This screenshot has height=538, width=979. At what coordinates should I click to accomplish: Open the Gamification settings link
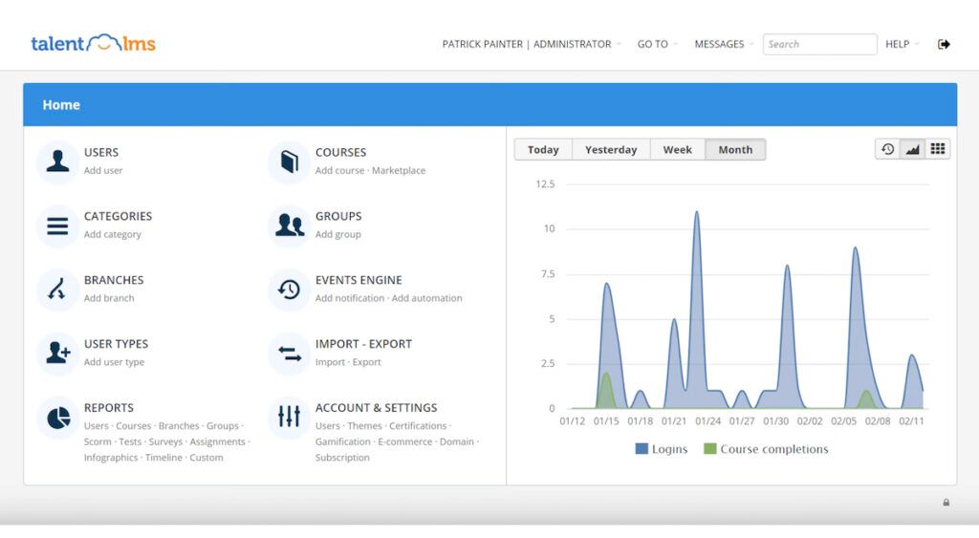[x=343, y=441]
